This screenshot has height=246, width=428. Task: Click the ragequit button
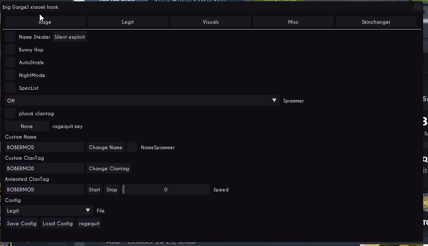click(x=89, y=224)
